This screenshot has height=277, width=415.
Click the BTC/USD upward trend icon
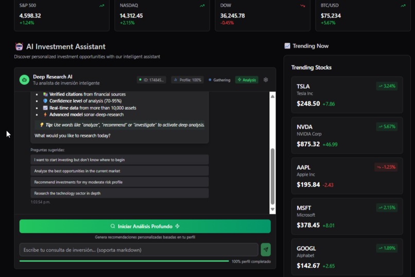[403, 6]
